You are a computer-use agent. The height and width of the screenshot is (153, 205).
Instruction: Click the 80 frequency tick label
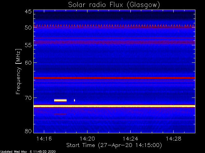tap(28, 131)
